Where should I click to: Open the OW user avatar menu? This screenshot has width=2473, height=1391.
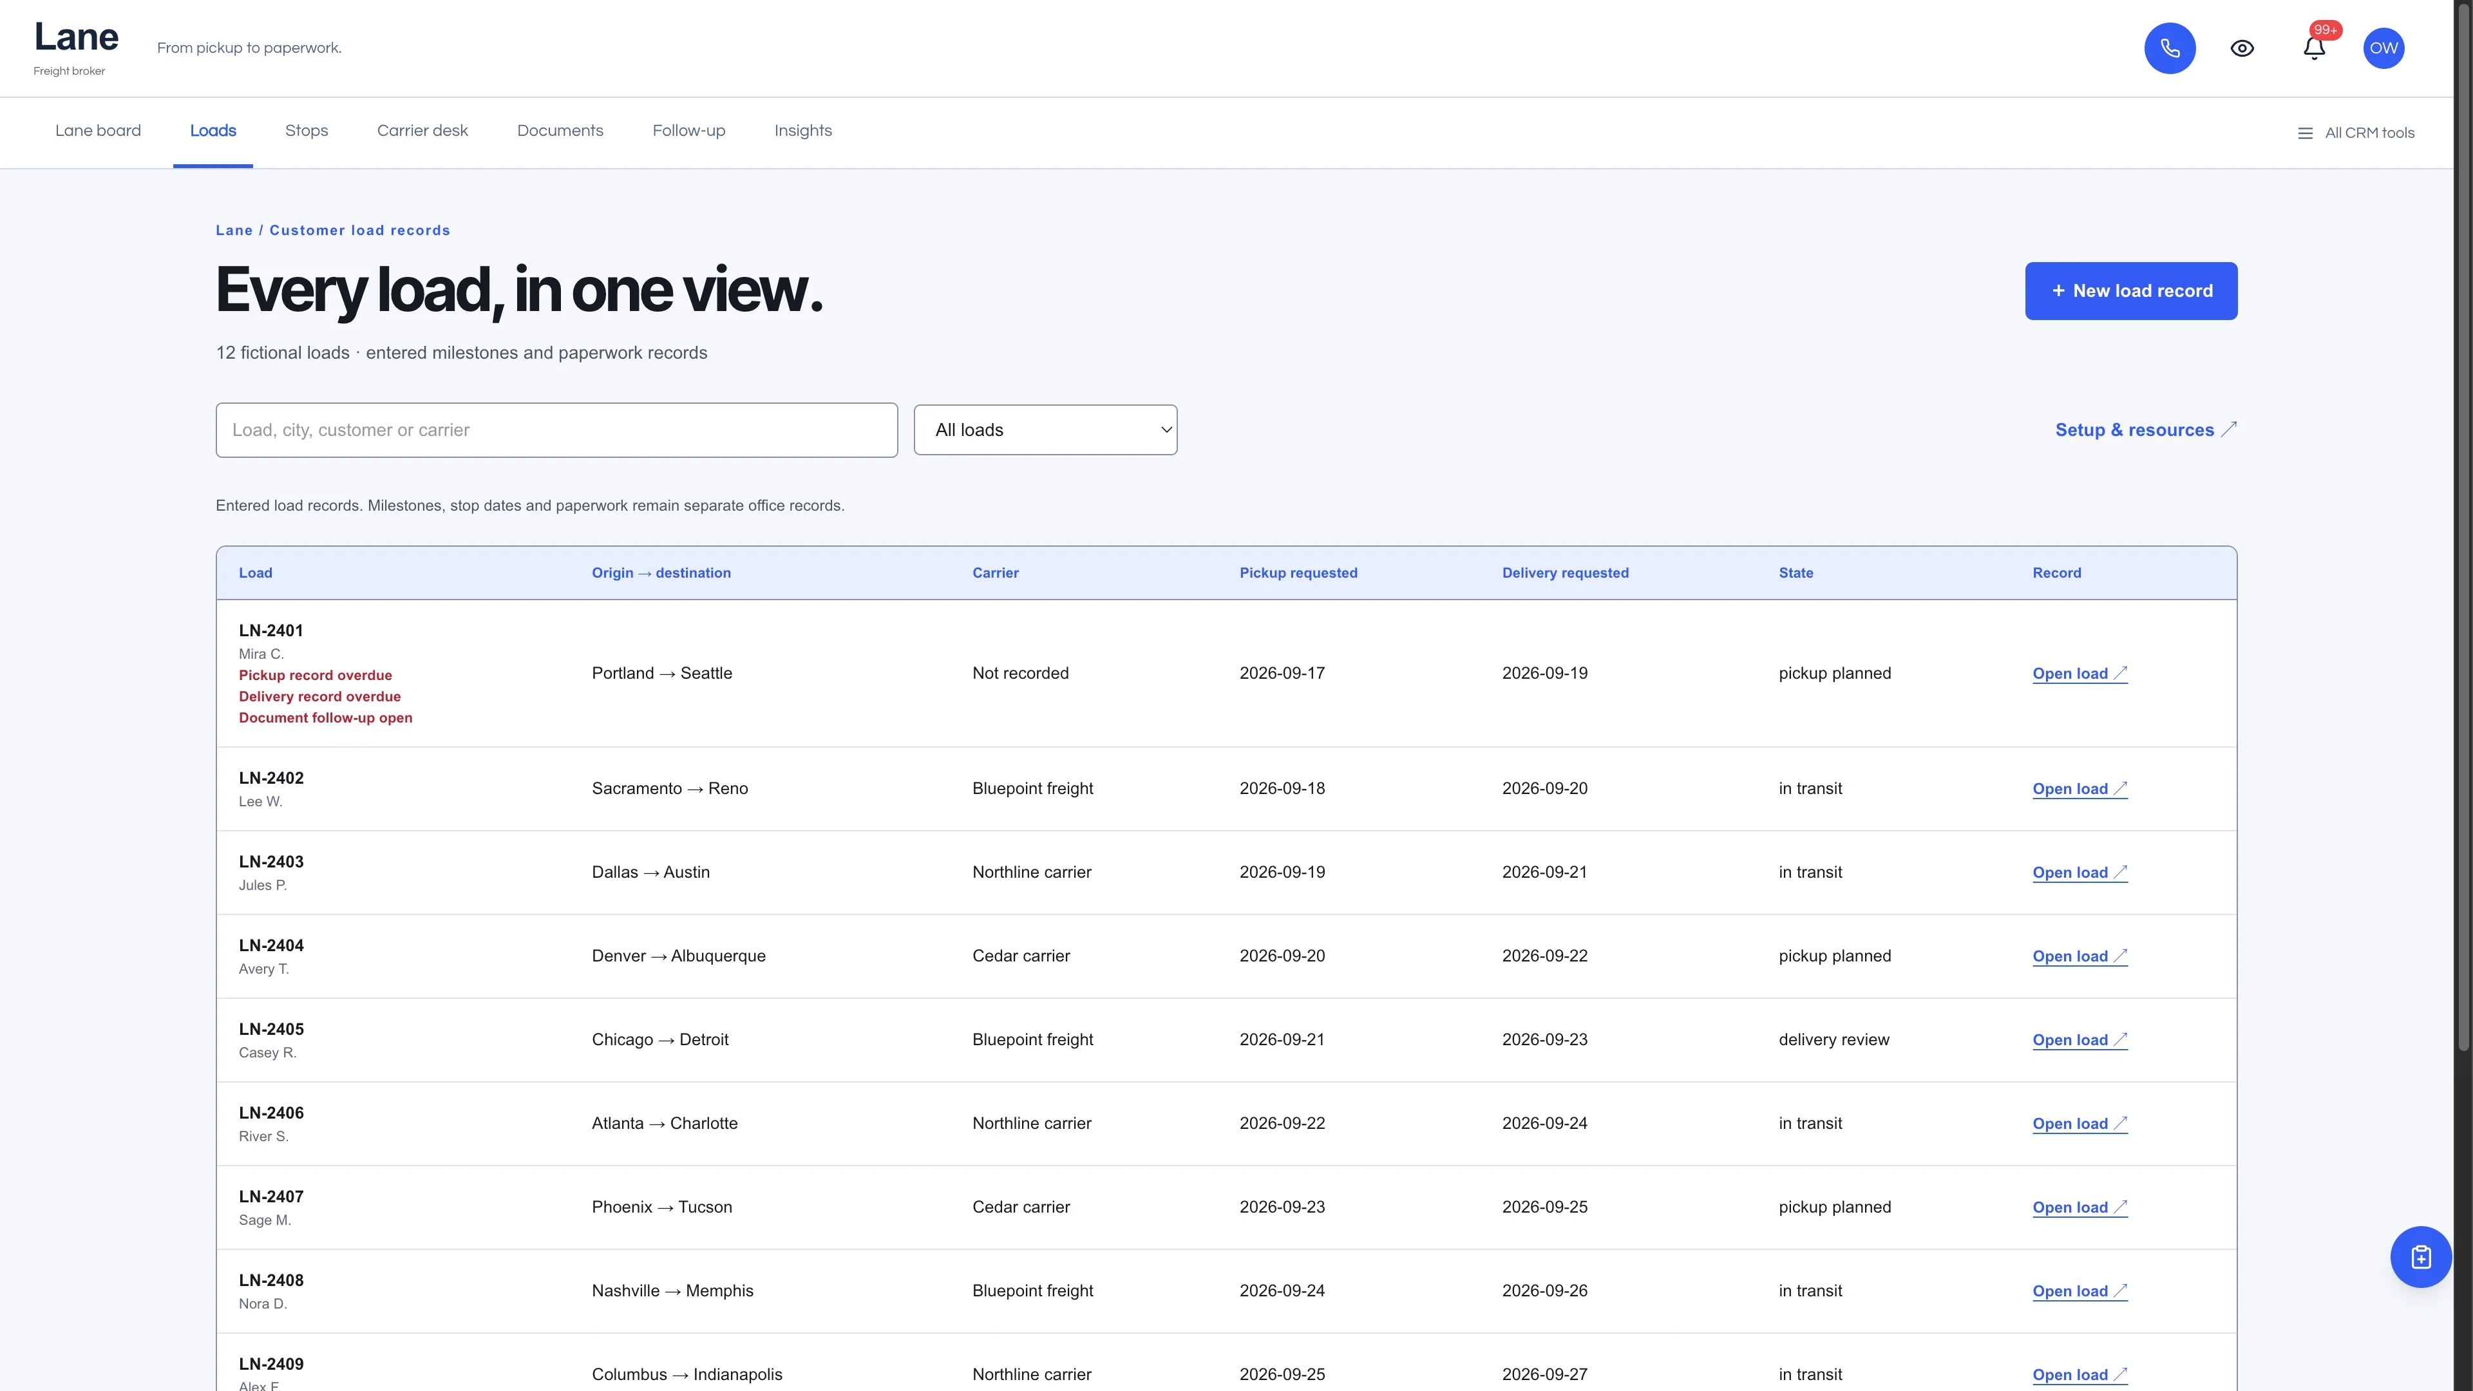2383,48
